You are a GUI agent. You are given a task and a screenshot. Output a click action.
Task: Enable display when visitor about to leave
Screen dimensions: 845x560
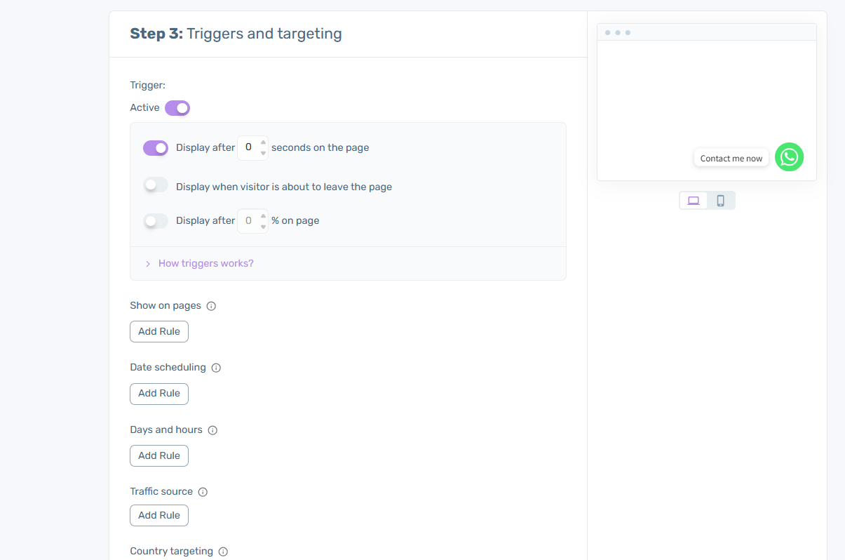(156, 185)
